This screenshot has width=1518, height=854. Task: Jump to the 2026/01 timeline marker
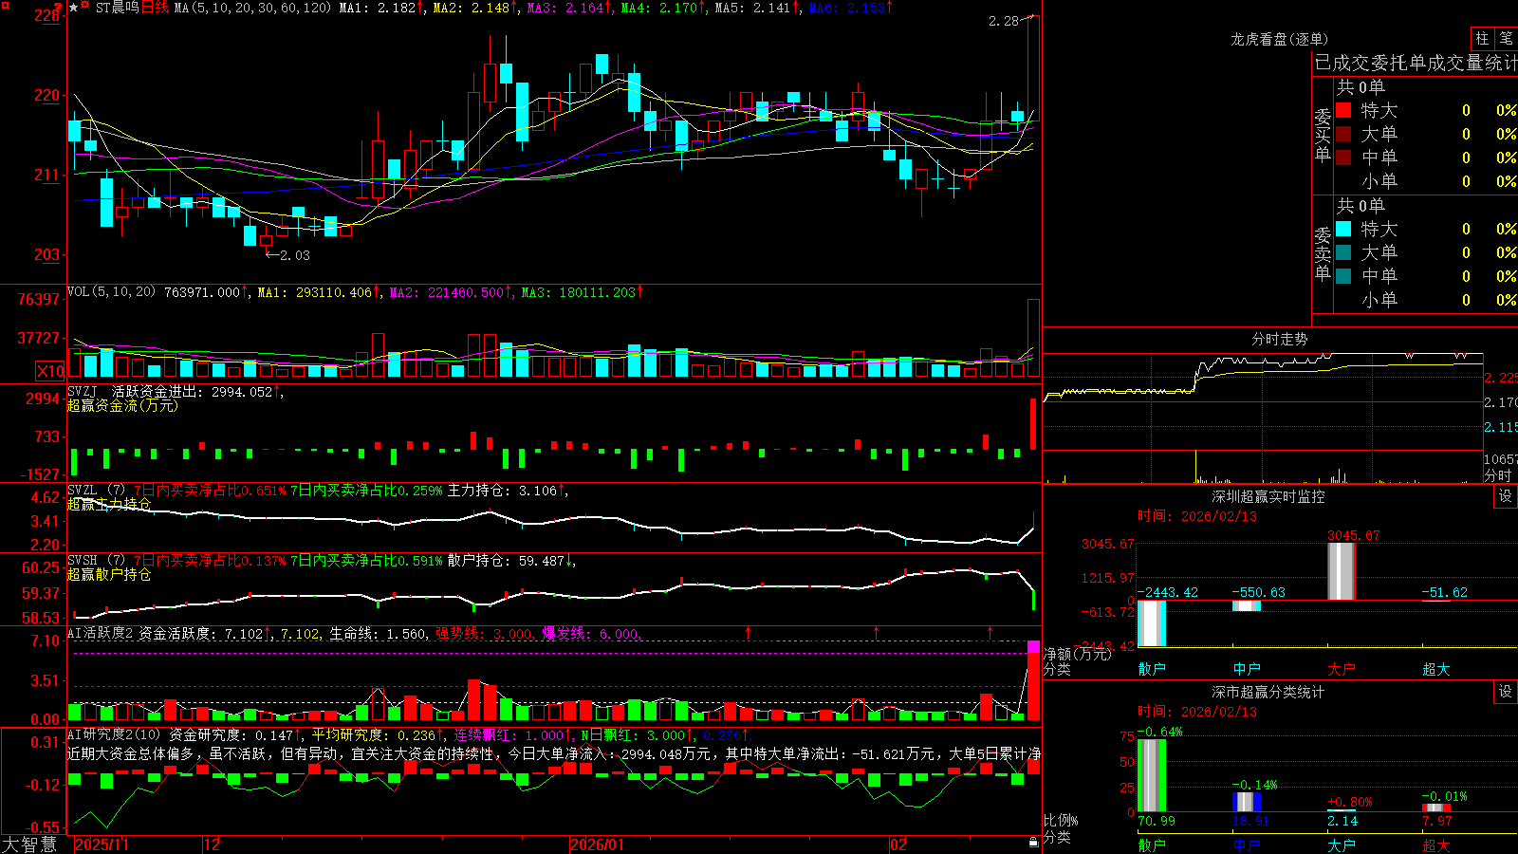coord(597,845)
